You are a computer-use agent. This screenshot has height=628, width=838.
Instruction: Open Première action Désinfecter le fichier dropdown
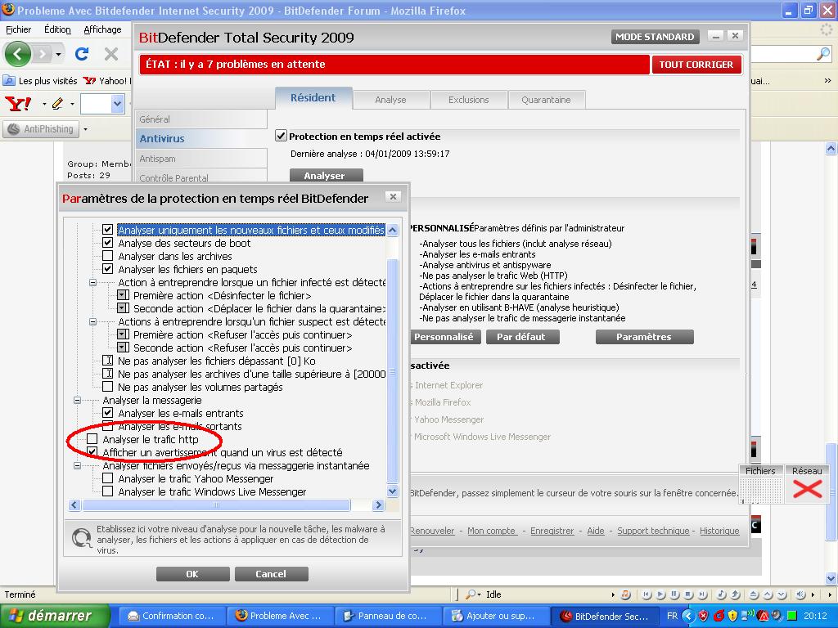pyautogui.click(x=123, y=295)
